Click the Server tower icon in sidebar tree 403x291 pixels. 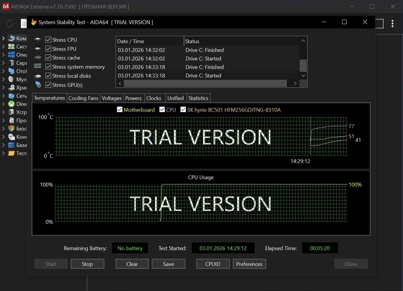[x=11, y=63]
